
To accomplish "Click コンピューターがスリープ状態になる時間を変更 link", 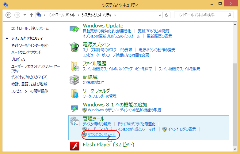I will (x=116, y=55).
